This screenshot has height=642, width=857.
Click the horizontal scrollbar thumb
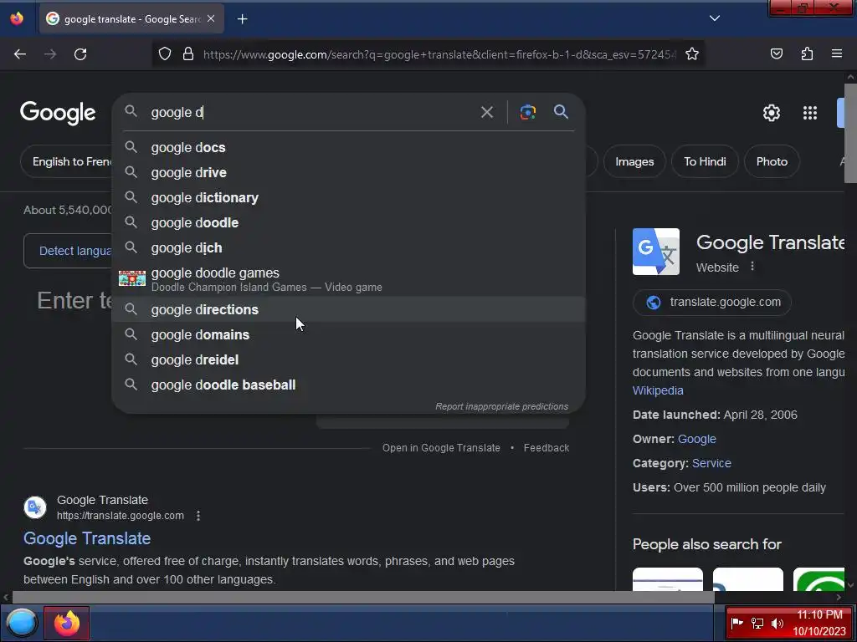[x=363, y=597]
